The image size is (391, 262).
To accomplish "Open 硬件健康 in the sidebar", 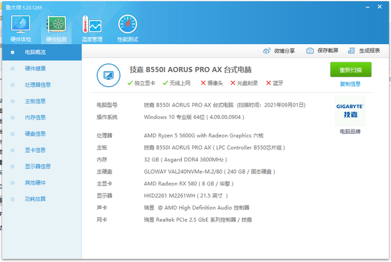I will click(35, 69).
